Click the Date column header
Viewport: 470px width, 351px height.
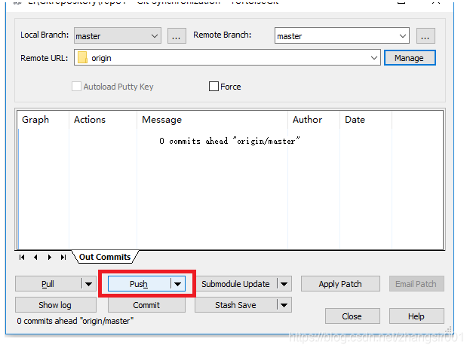(366, 120)
